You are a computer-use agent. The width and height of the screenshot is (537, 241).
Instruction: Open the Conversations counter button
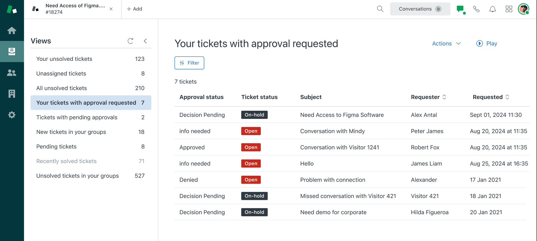point(420,9)
